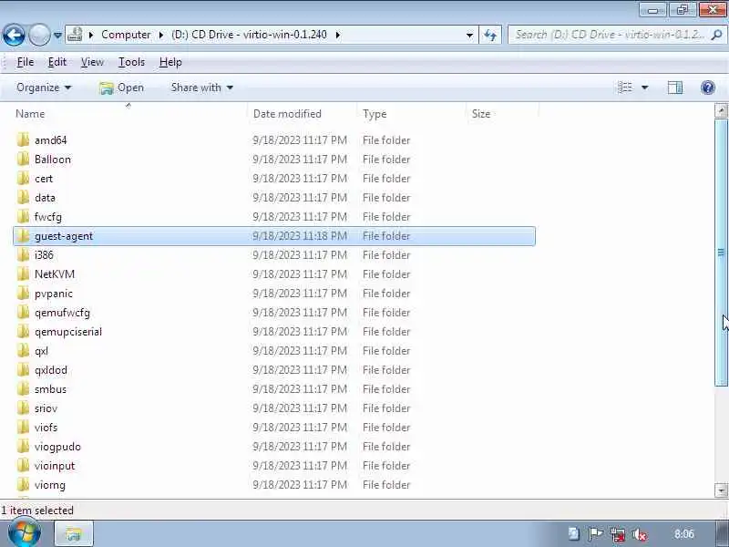Viewport: 729px width, 547px height.
Task: Select the smbus folder icon
Action: click(x=23, y=389)
